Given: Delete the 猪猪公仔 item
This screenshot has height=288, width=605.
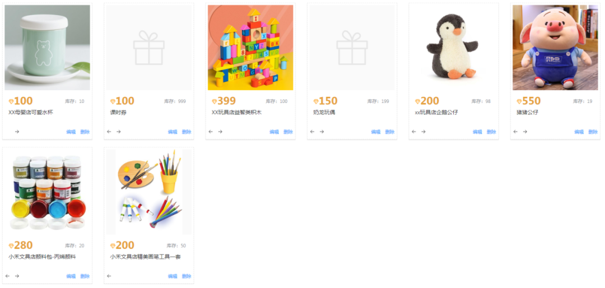Looking at the screenshot, I should tap(593, 131).
